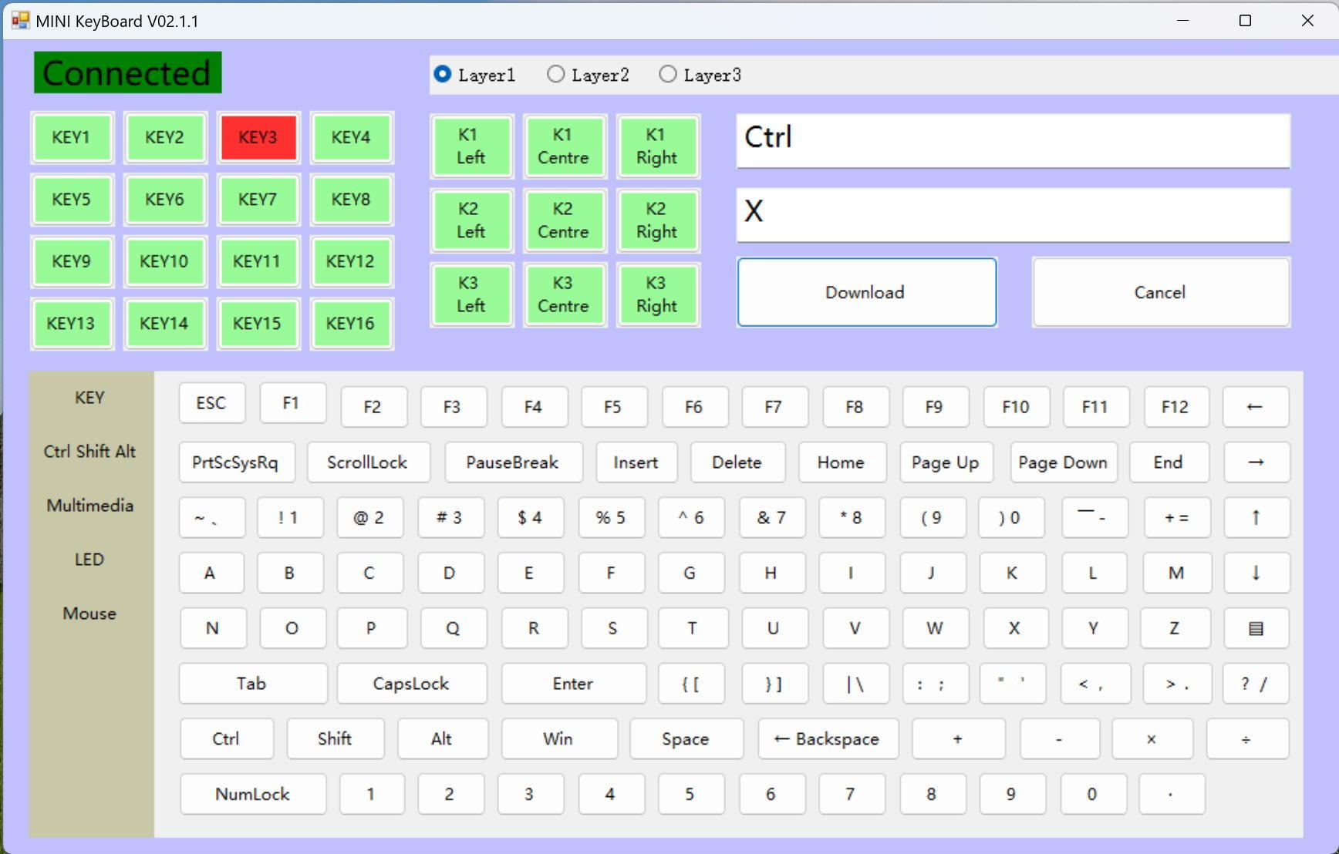
Task: Switch to the Multimedia tab
Action: click(x=89, y=506)
